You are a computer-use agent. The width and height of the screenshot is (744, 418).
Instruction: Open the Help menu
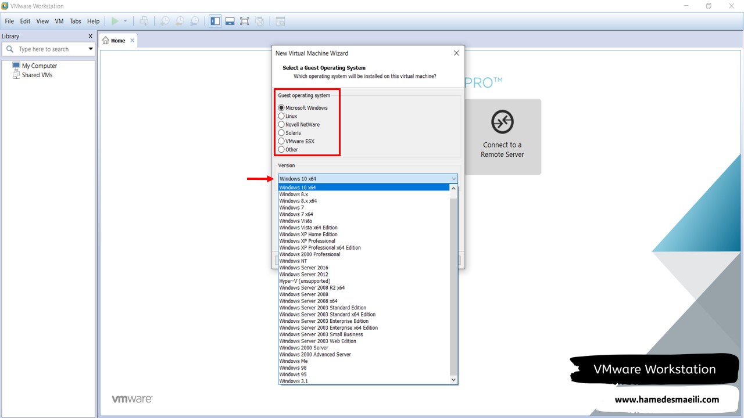(x=94, y=21)
